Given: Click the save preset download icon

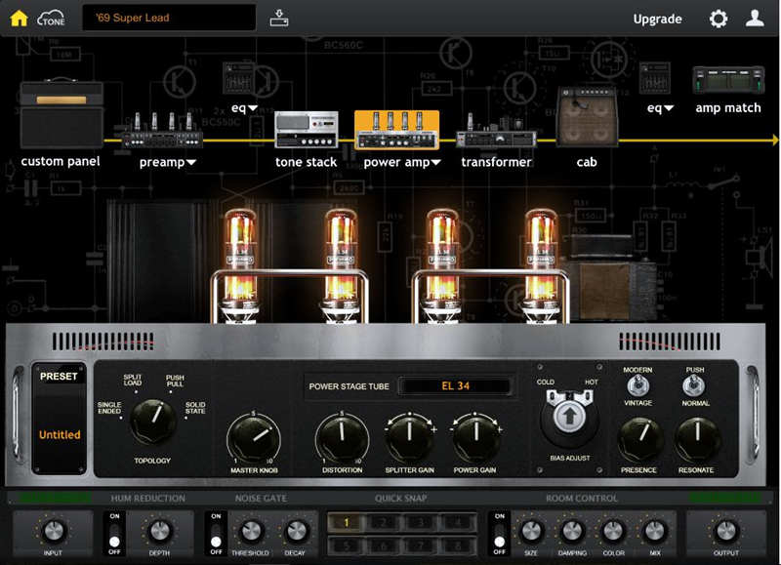Looking at the screenshot, I should (279, 18).
